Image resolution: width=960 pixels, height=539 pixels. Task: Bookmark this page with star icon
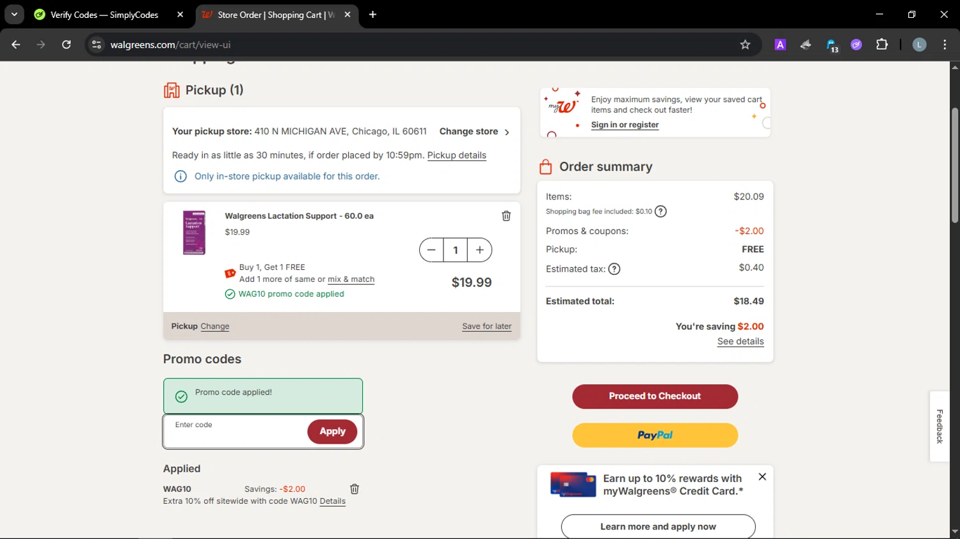pyautogui.click(x=745, y=45)
